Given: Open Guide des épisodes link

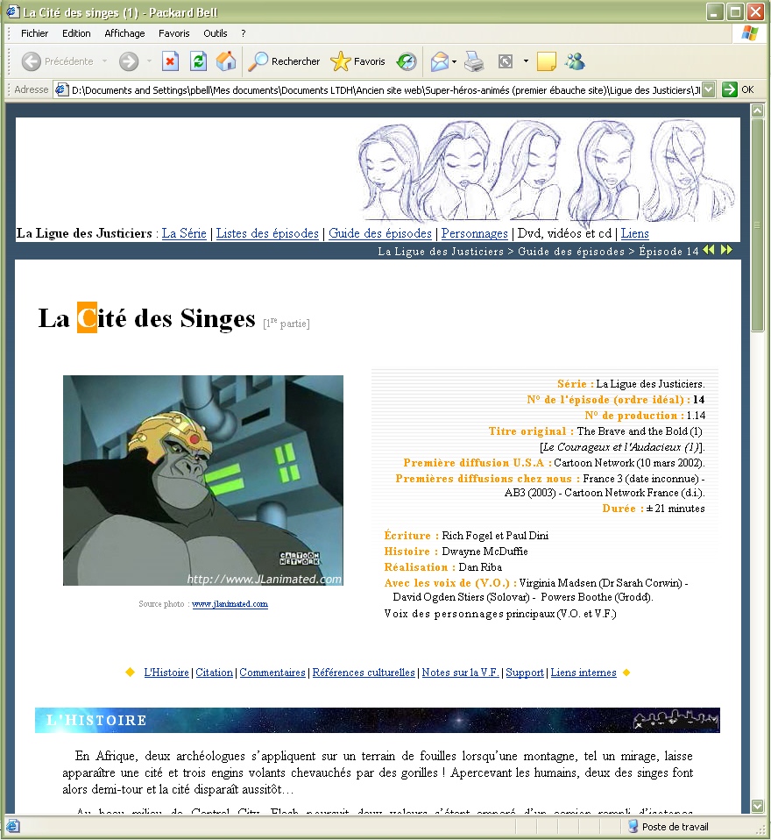Looking at the screenshot, I should 380,233.
